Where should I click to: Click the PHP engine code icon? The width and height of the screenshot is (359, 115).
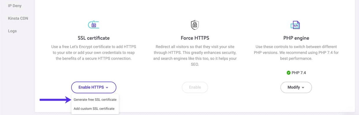coord(296,25)
